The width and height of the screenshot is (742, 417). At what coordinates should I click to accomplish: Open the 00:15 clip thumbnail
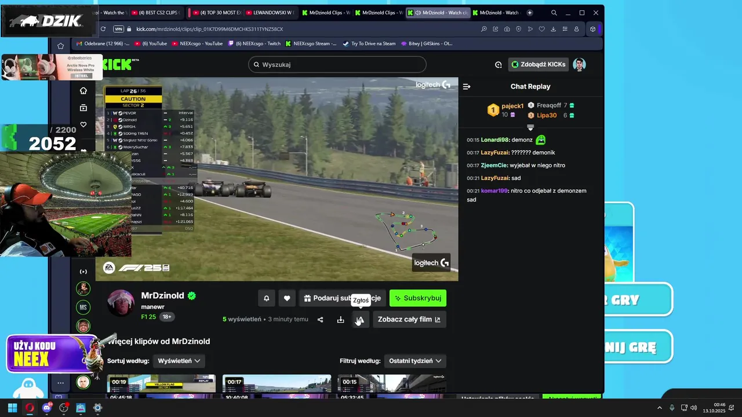[392, 384]
